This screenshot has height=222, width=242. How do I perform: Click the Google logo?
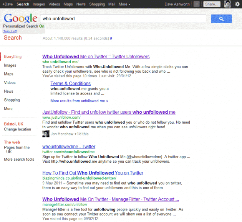[x=20, y=18]
